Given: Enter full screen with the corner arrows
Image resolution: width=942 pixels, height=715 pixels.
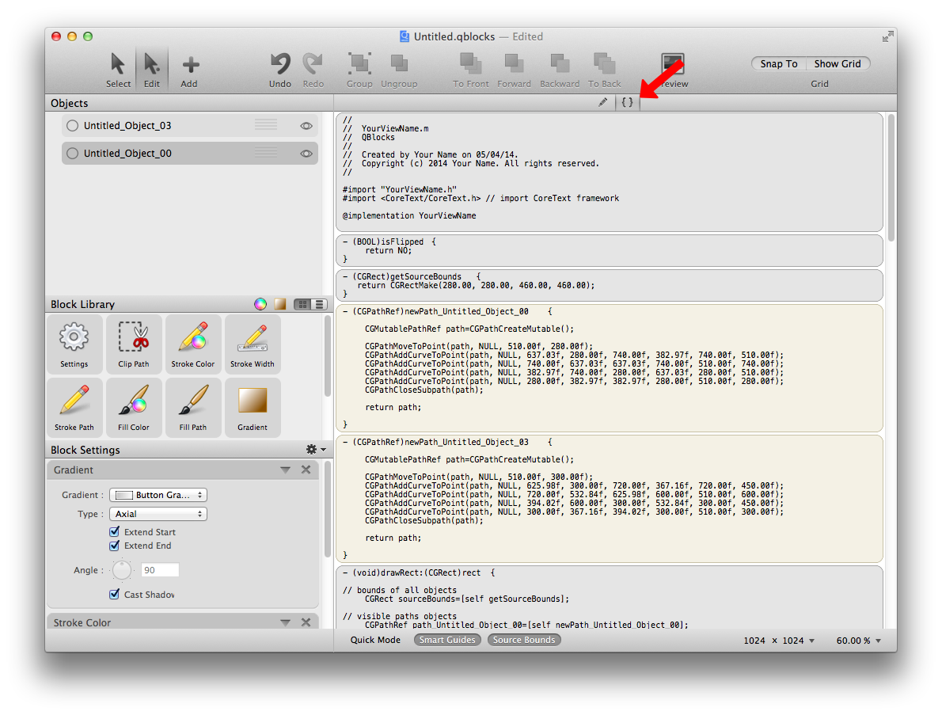Looking at the screenshot, I should click(888, 36).
